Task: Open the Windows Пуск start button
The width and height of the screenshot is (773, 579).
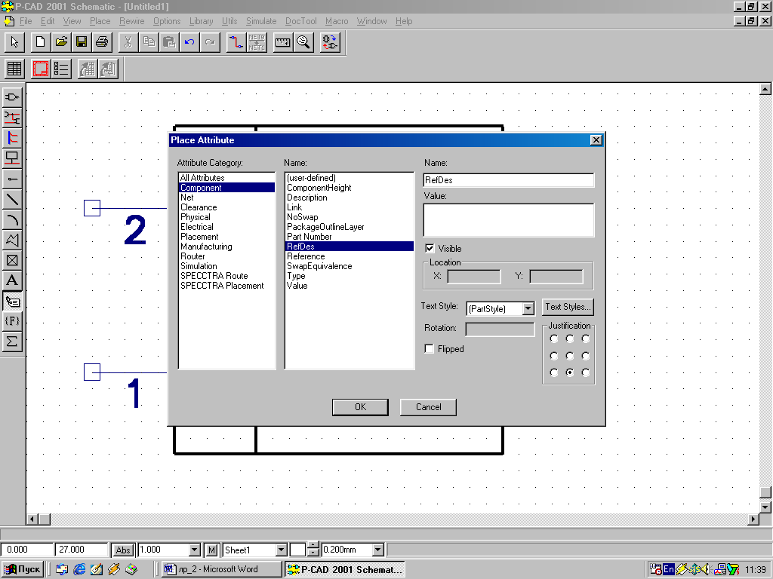Action: point(23,569)
